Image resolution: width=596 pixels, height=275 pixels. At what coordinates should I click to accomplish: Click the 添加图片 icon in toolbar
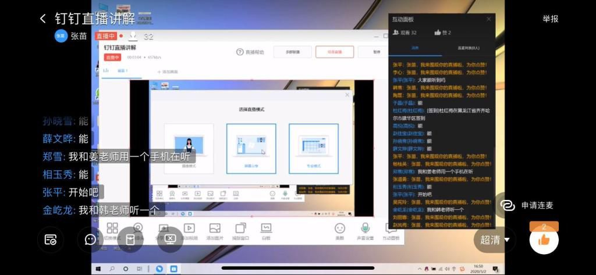coord(214,231)
